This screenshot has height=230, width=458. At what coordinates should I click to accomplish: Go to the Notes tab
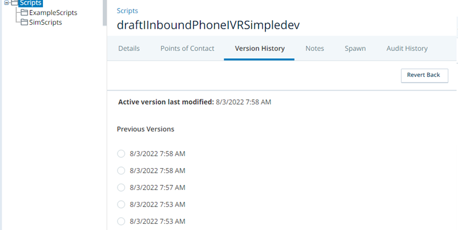coord(315,49)
